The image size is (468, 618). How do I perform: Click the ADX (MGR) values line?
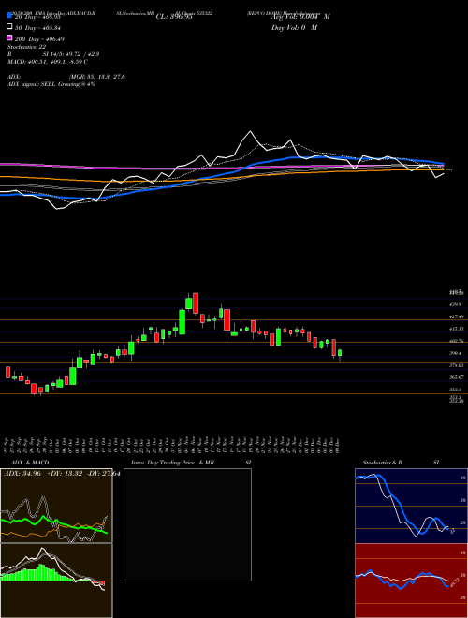(66, 77)
